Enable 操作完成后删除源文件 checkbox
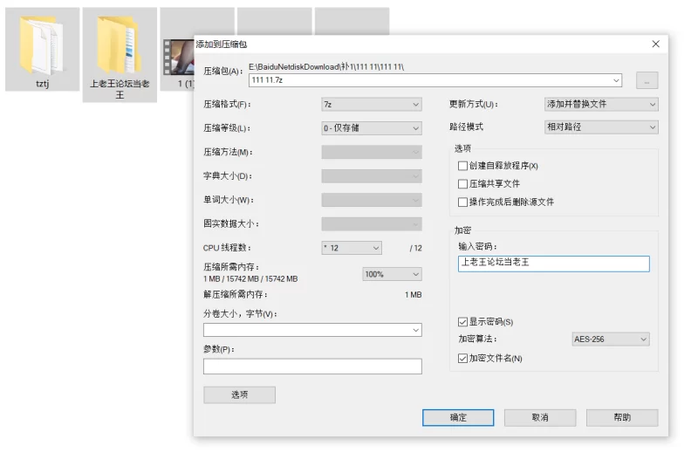 click(462, 202)
